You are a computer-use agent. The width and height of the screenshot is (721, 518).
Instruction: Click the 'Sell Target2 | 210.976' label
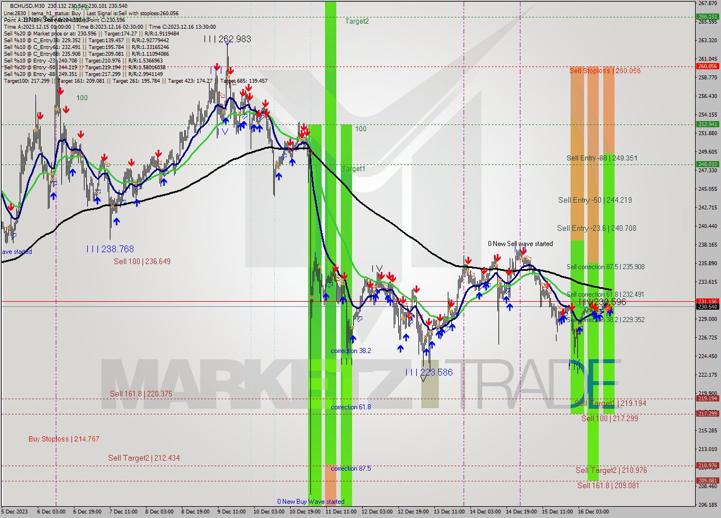click(x=611, y=470)
